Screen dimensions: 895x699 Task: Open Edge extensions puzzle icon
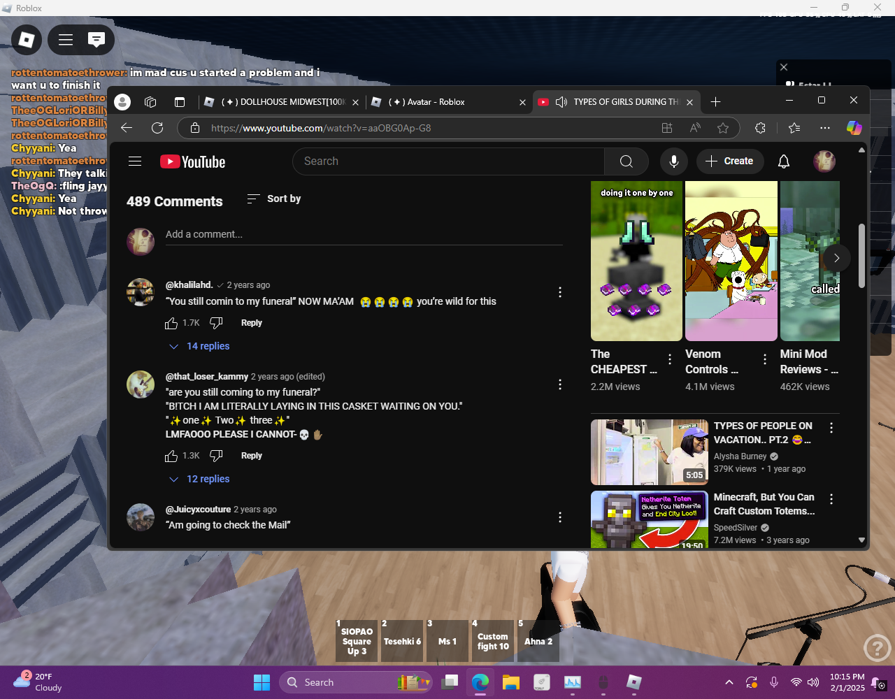(761, 128)
